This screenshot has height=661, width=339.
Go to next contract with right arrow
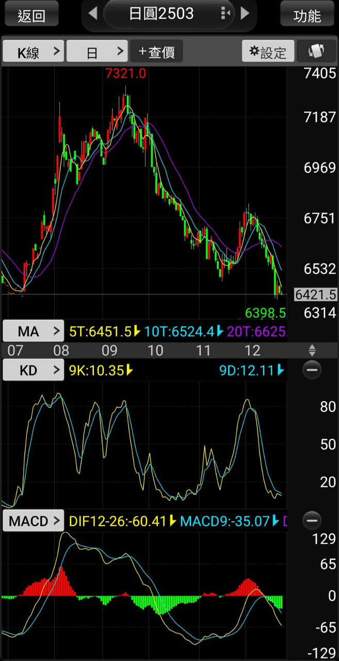point(245,13)
